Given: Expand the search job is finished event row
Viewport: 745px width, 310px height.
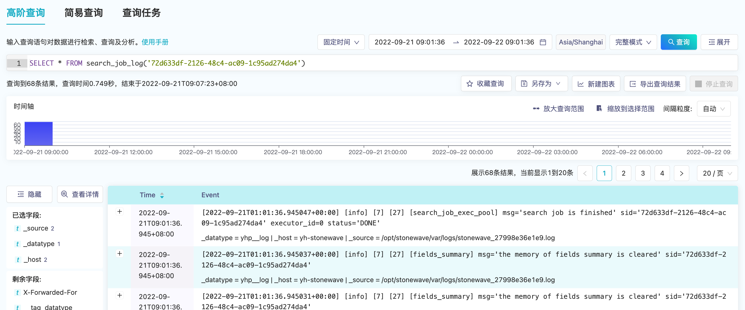Looking at the screenshot, I should tap(119, 211).
